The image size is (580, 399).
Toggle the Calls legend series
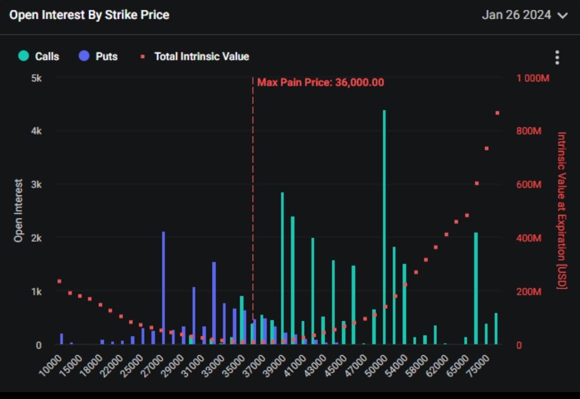tap(47, 56)
